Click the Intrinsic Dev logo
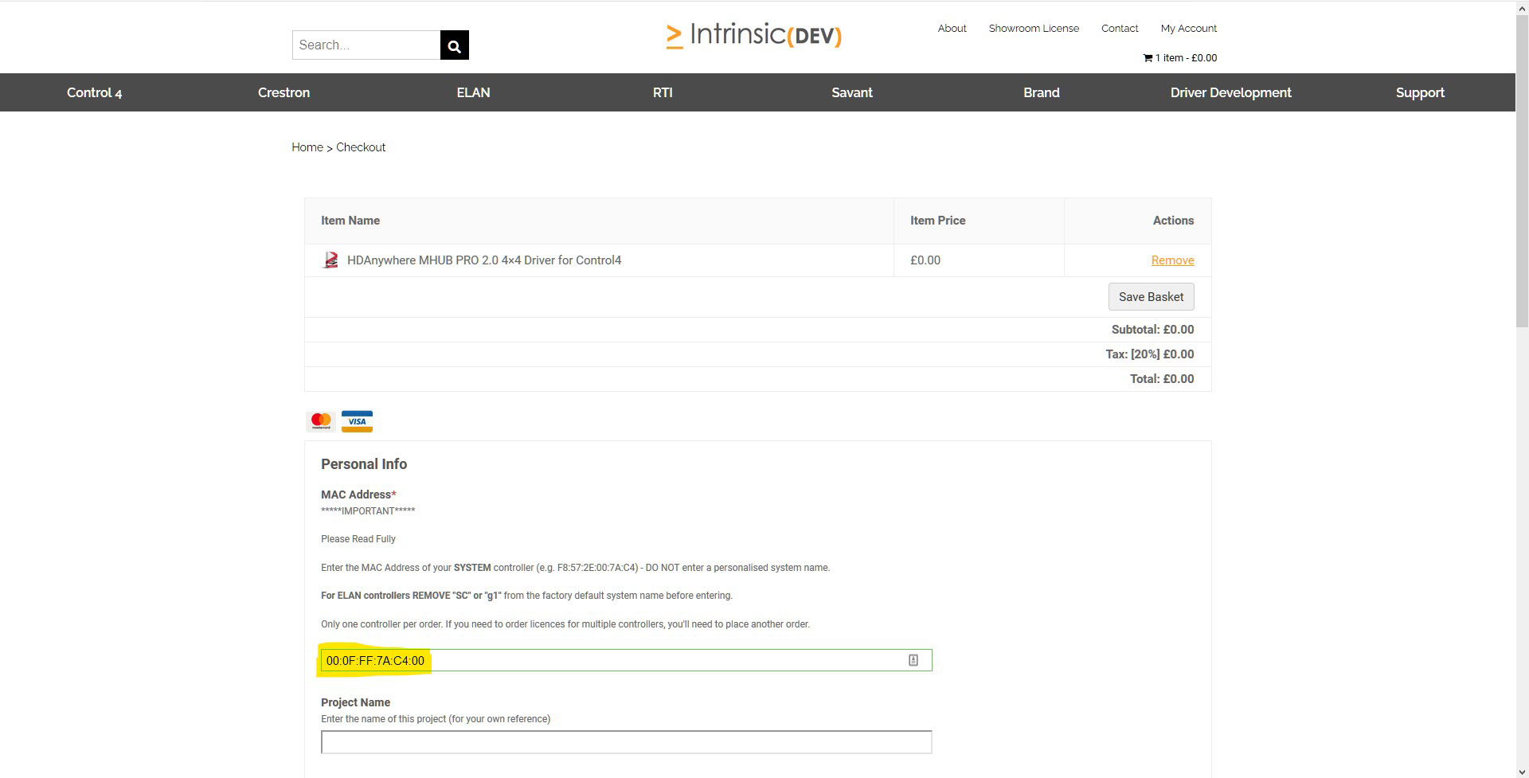This screenshot has width=1529, height=778. click(753, 36)
